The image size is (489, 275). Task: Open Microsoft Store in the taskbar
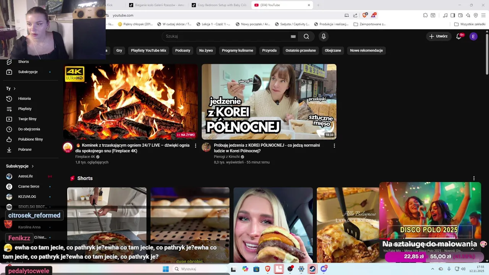coord(256,269)
